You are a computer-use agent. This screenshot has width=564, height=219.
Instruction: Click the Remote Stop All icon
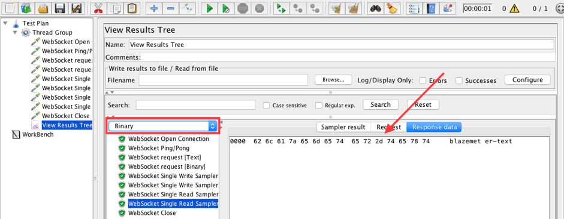pos(298,8)
